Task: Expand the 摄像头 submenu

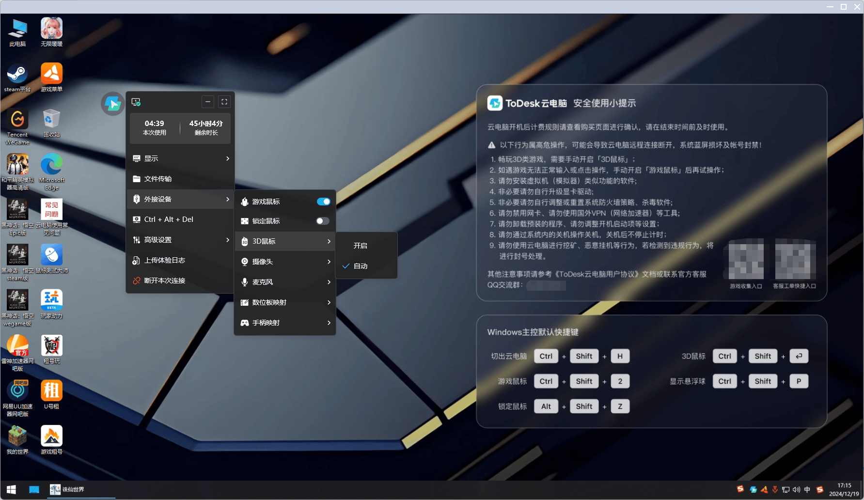Action: tap(285, 262)
